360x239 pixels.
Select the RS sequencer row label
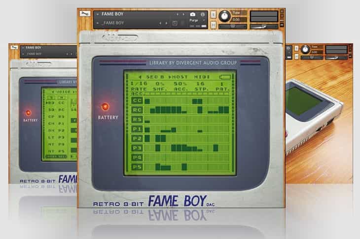pyautogui.click(x=137, y=119)
